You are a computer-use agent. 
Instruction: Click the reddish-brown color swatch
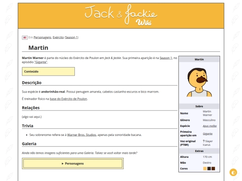click(213, 168)
